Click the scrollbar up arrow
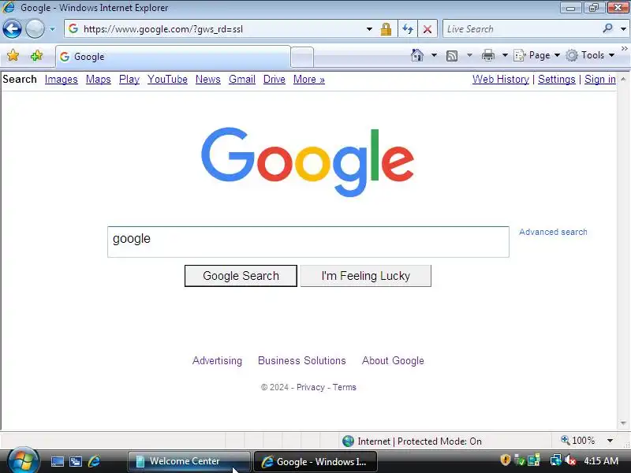 tap(623, 79)
